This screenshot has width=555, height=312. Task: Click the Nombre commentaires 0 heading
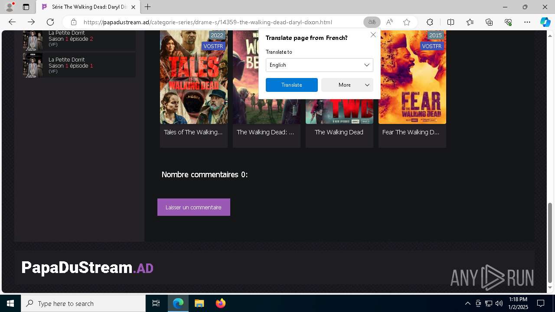pyautogui.click(x=205, y=175)
